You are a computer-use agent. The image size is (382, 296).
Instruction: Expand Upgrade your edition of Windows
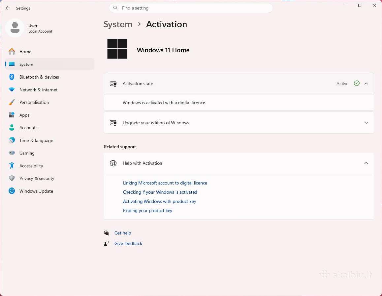pos(366,123)
